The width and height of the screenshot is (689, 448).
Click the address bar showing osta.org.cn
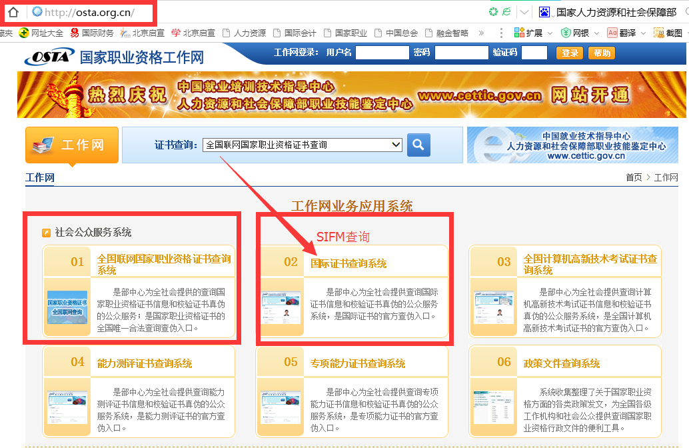coord(90,12)
